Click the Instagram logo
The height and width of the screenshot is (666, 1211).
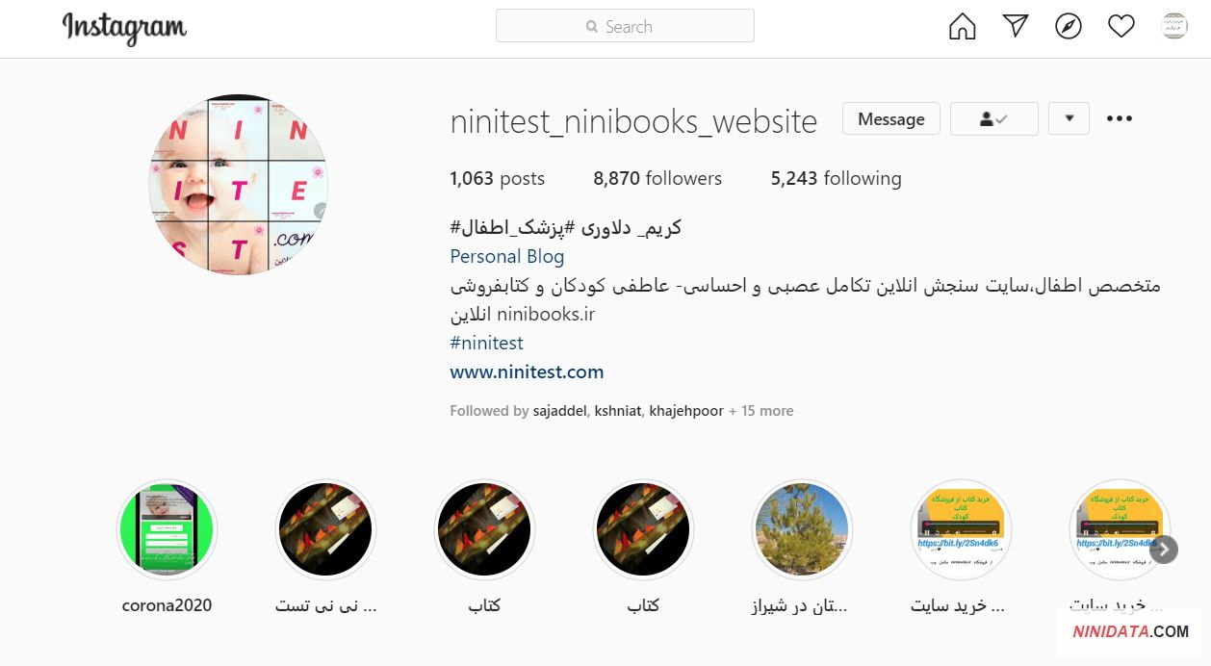pyautogui.click(x=124, y=28)
